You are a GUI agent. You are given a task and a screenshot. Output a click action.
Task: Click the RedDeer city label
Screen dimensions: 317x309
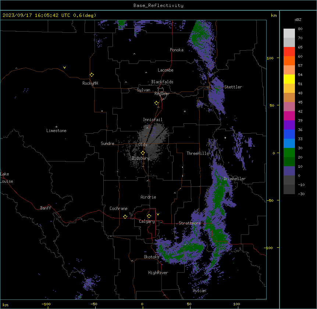pyautogui.click(x=162, y=94)
